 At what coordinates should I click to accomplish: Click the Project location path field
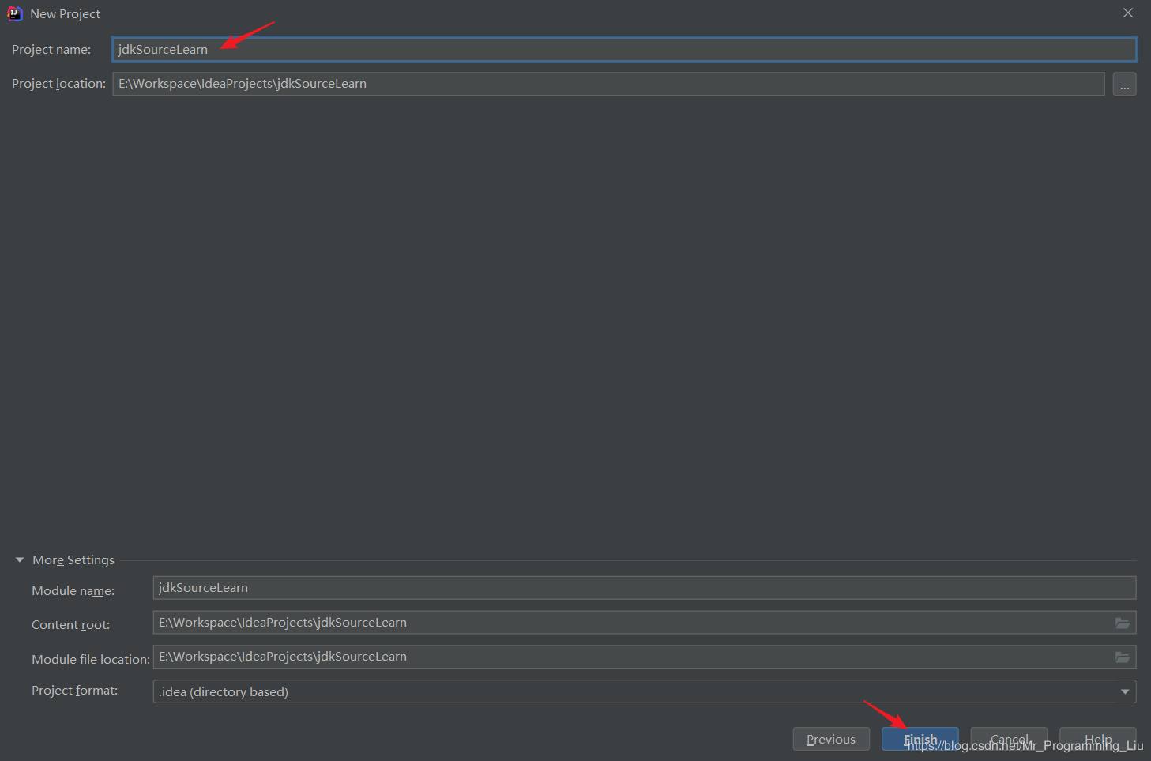[x=608, y=84]
